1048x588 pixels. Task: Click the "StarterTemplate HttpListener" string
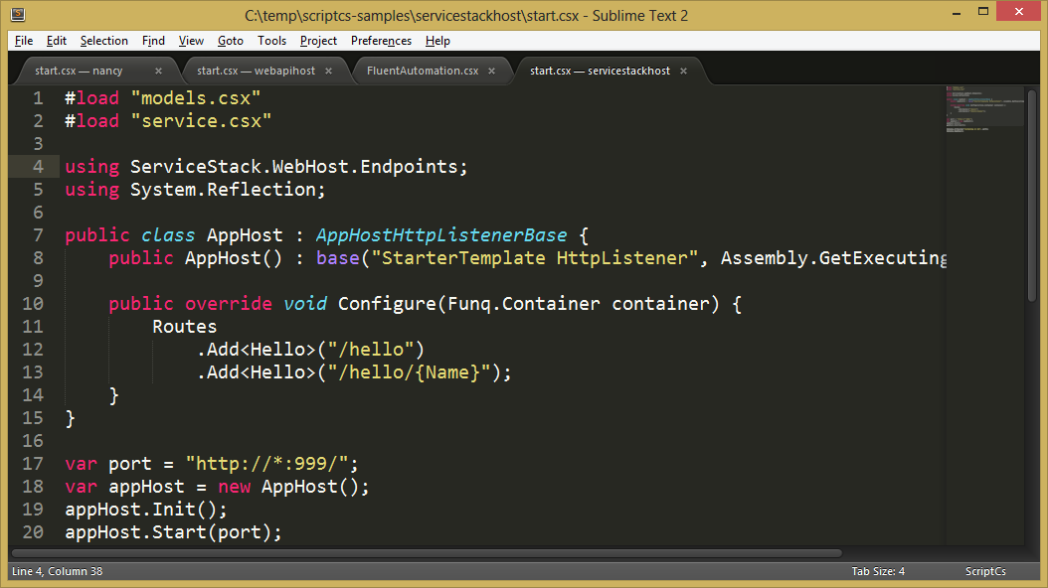point(534,258)
